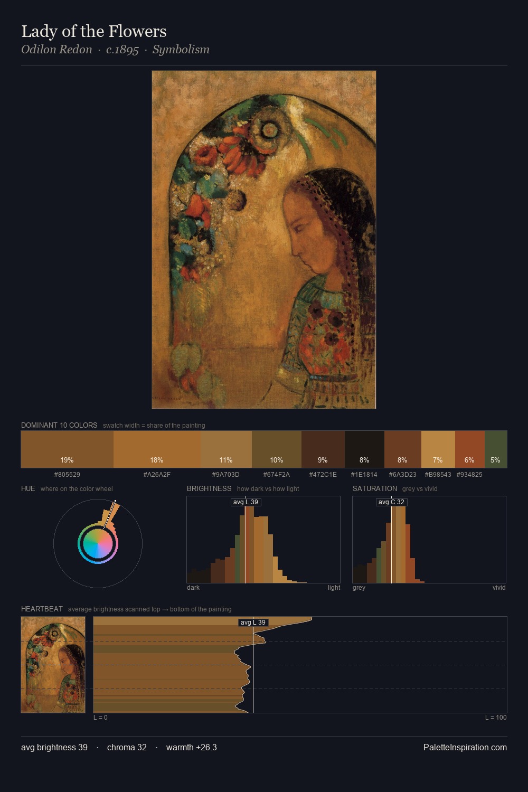528x792 pixels.
Task: Select the first 8% swatch #1E1814
Action: pos(364,449)
